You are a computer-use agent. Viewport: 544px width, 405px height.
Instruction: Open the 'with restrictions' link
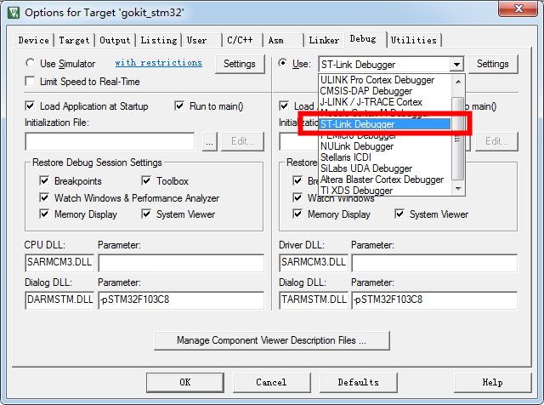click(158, 63)
